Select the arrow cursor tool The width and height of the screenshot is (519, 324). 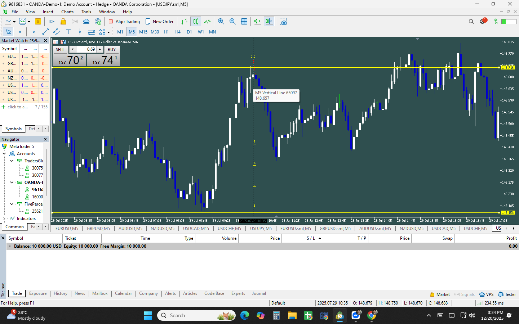(x=8, y=32)
